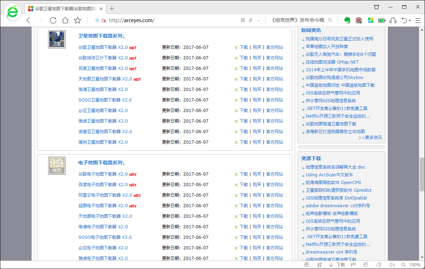
Task: Open the Evernote clipper in the toolbar
Action: point(347,20)
